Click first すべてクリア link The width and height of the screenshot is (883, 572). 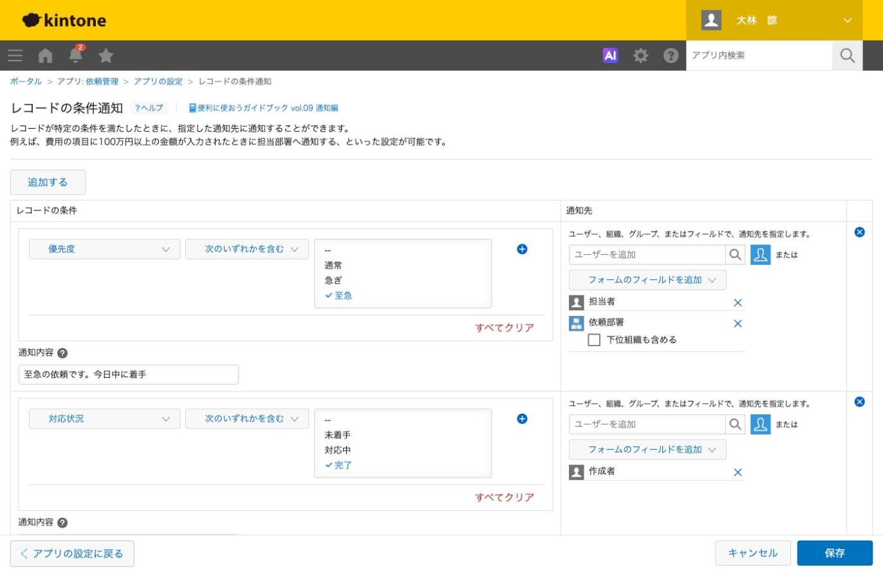click(x=505, y=328)
